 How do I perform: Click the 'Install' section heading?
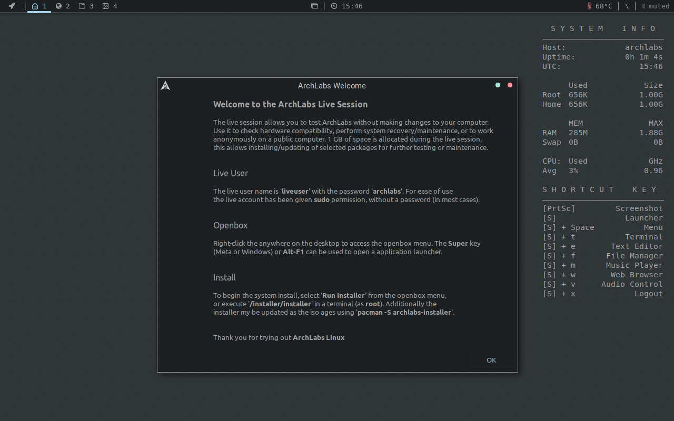coord(224,277)
